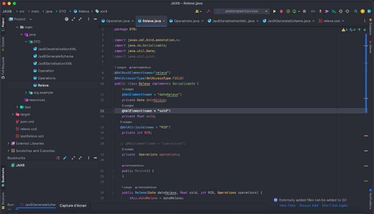This screenshot has width=374, height=214.
Task: Push commits using the Git push icon
Action: tap(328, 11)
